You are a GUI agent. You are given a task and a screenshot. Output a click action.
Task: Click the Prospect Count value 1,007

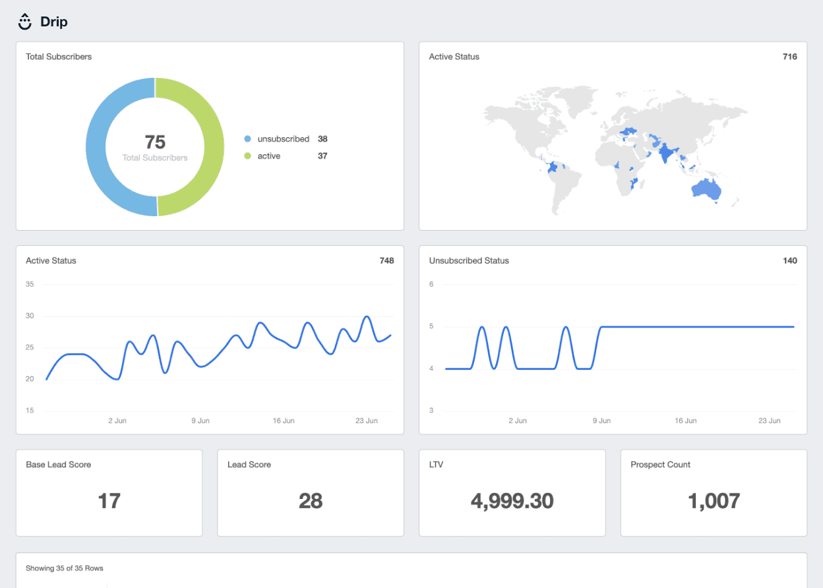pyautogui.click(x=713, y=501)
